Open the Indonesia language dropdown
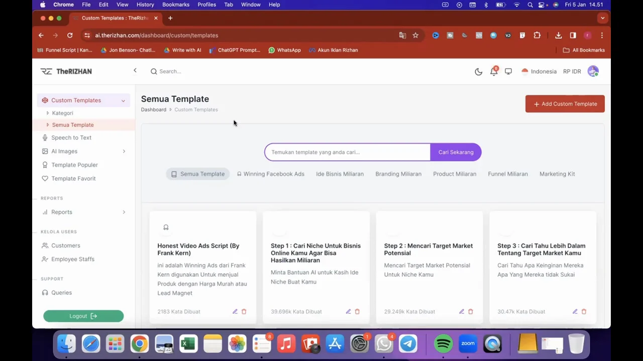 point(539,71)
